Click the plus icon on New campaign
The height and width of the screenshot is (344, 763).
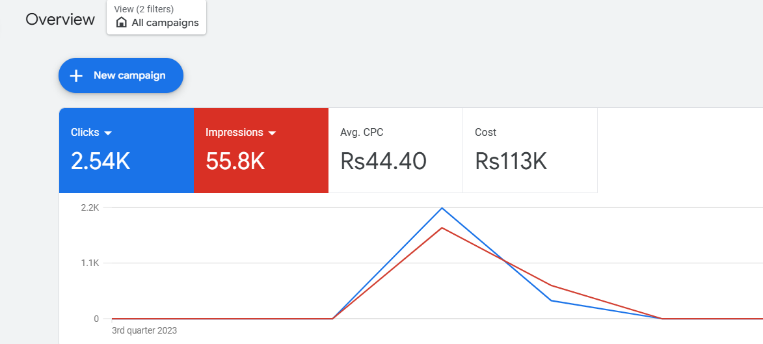click(x=76, y=75)
